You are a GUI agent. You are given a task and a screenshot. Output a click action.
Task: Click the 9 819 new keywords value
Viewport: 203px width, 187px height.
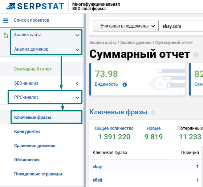click(154, 137)
